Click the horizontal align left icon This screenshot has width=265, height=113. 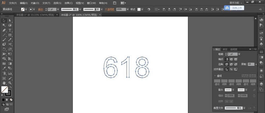click(164, 10)
